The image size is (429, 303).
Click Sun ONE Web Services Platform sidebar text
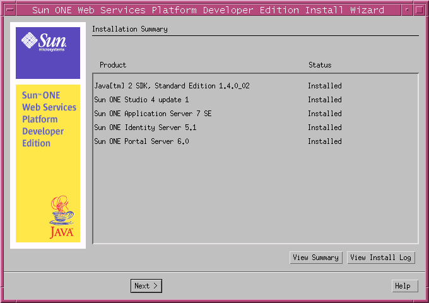[x=49, y=119]
